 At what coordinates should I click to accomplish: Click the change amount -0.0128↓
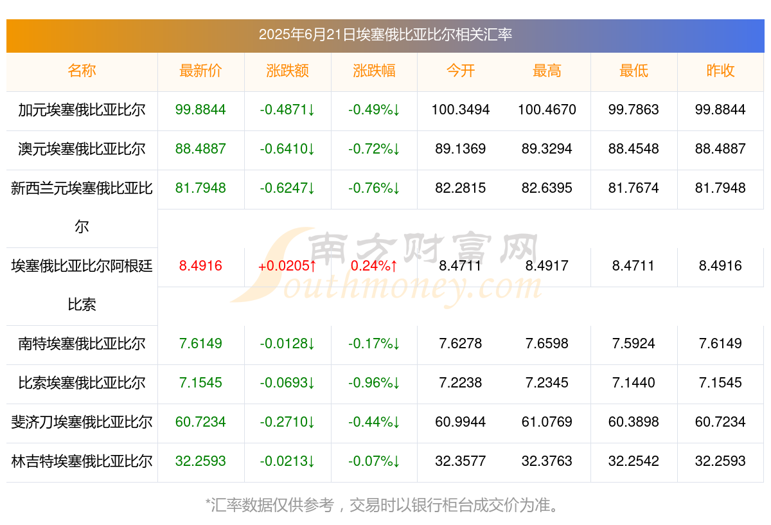click(287, 344)
